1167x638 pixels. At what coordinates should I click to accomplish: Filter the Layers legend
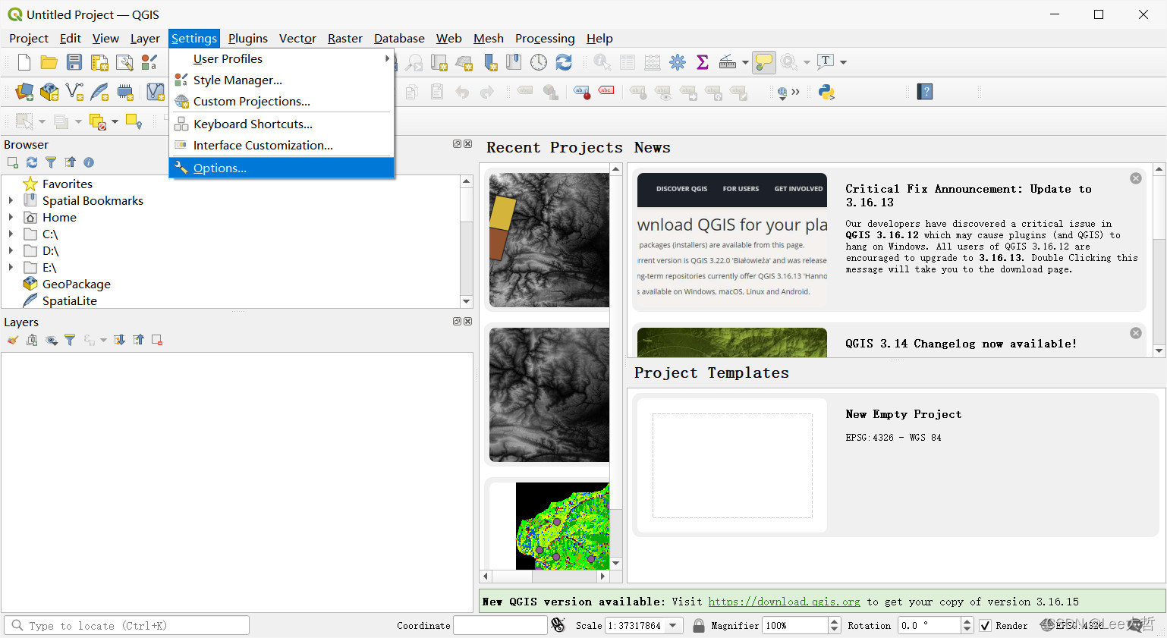[70, 340]
